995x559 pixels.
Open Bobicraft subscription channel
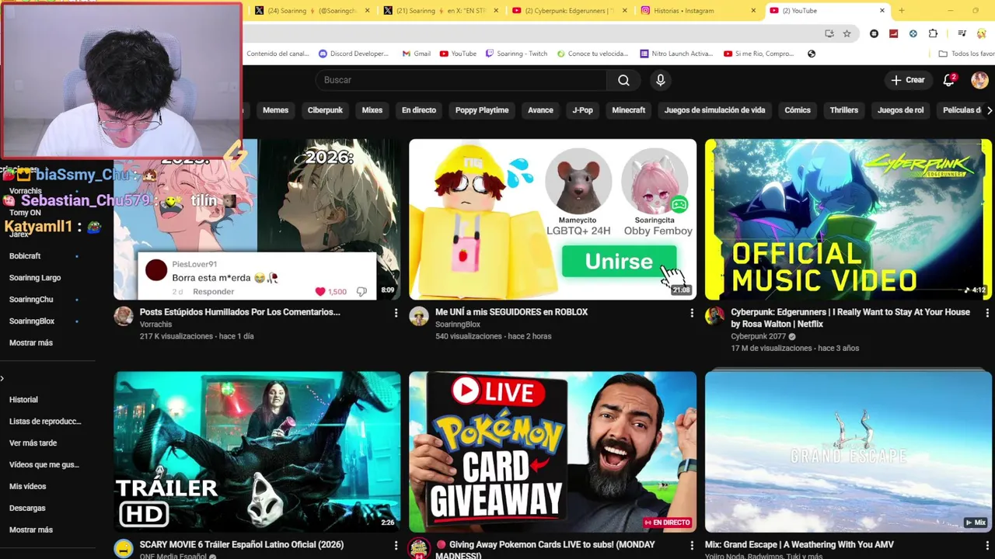(25, 255)
